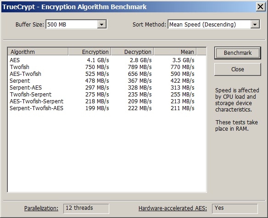
Task: Click the 213 MB/s mean value
Action: (182, 101)
